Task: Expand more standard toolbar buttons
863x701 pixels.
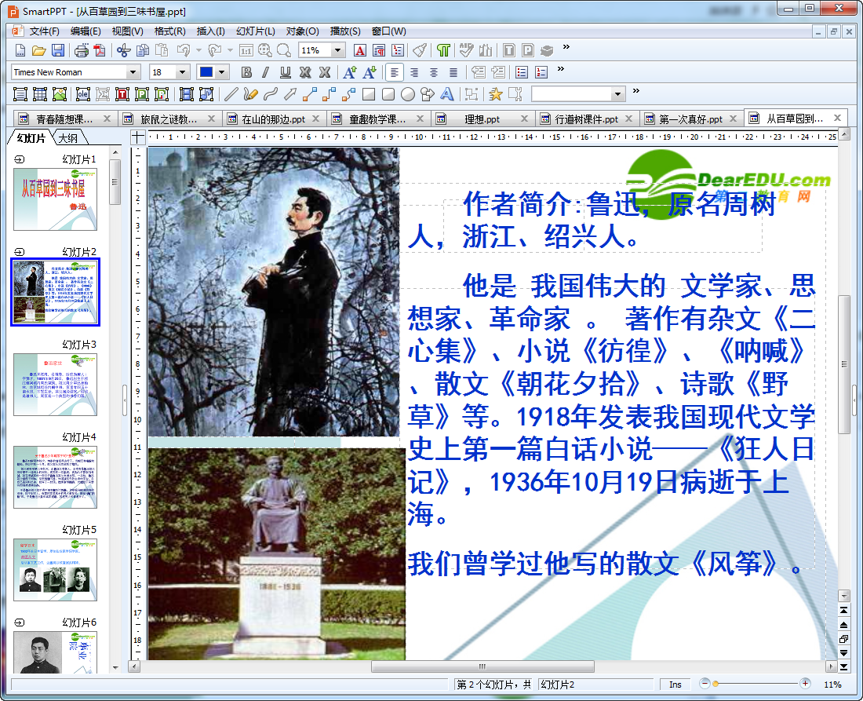Action: tap(566, 47)
